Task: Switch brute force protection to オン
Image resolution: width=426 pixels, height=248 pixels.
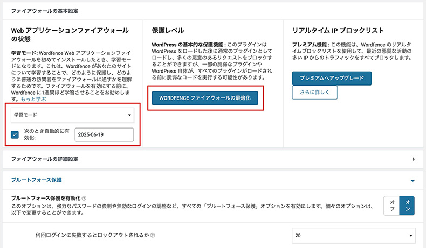Action: click(x=407, y=206)
